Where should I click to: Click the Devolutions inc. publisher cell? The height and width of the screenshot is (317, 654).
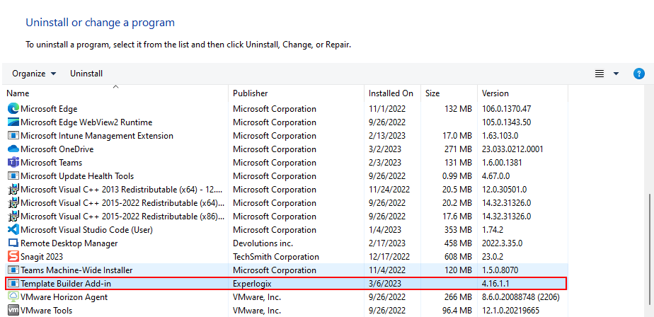263,243
